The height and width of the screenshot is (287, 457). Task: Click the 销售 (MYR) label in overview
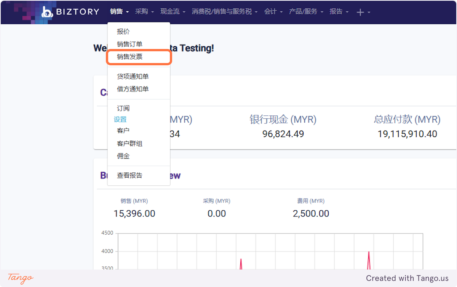(x=134, y=201)
